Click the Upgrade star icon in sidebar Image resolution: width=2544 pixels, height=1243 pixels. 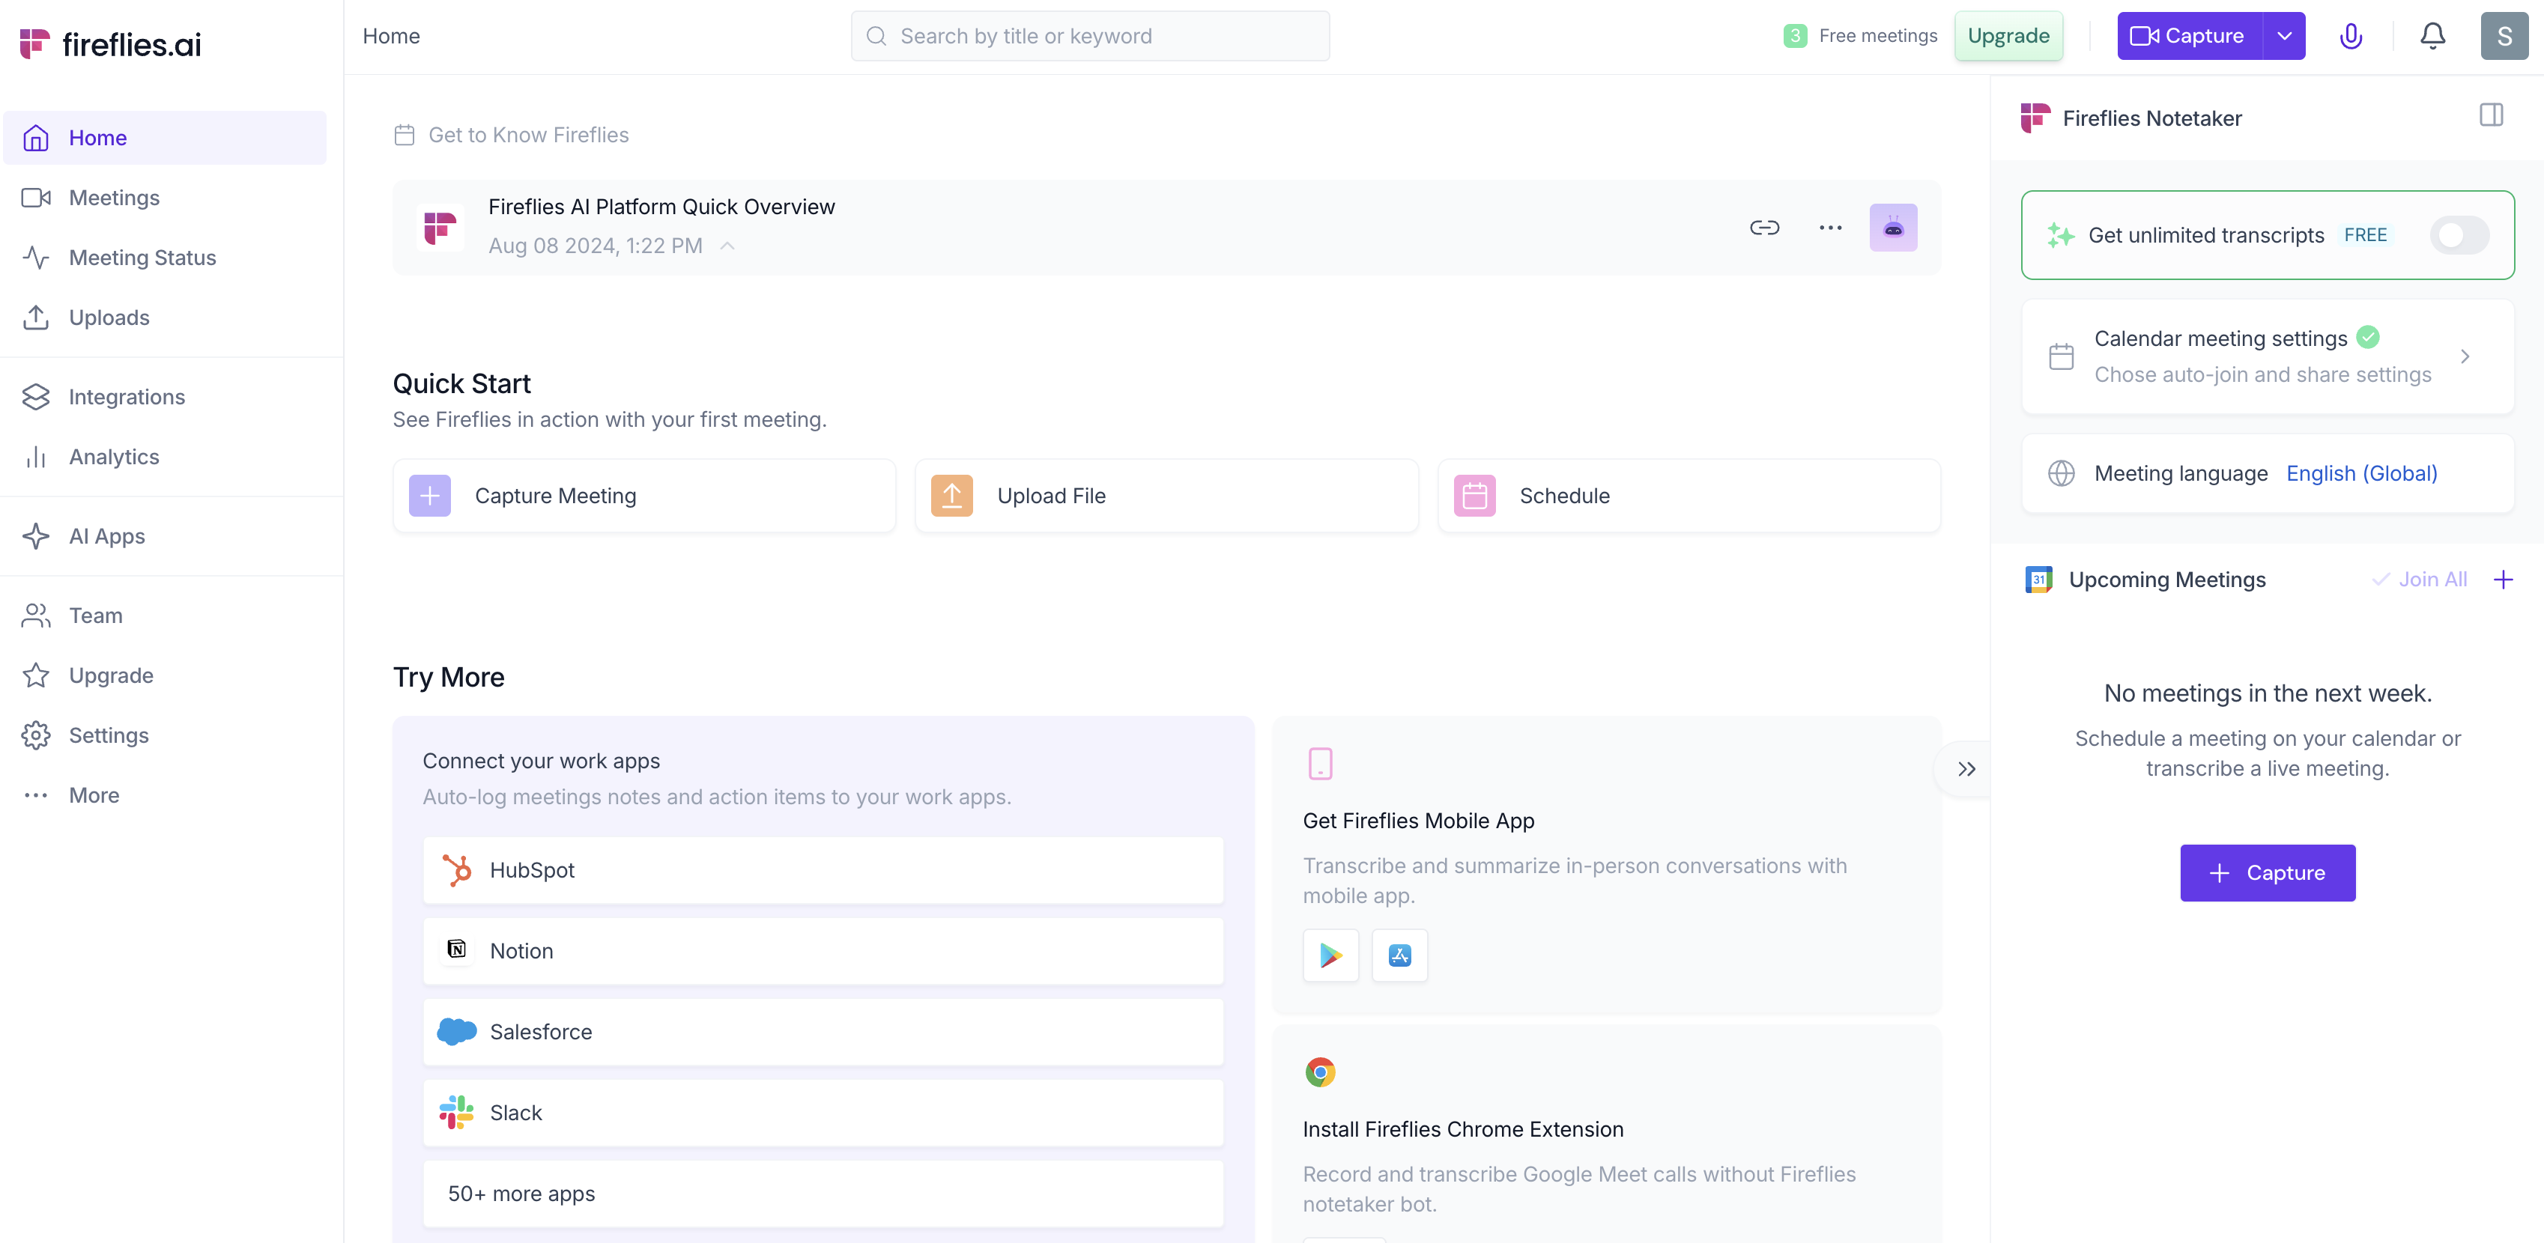37,676
